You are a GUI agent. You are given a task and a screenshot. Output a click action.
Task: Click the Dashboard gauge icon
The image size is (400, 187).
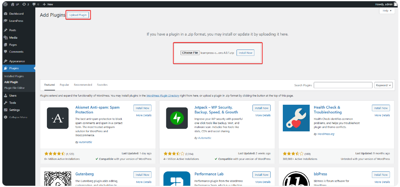click(x=6, y=14)
